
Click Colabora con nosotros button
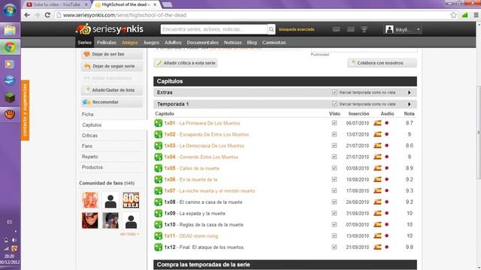tap(382, 63)
